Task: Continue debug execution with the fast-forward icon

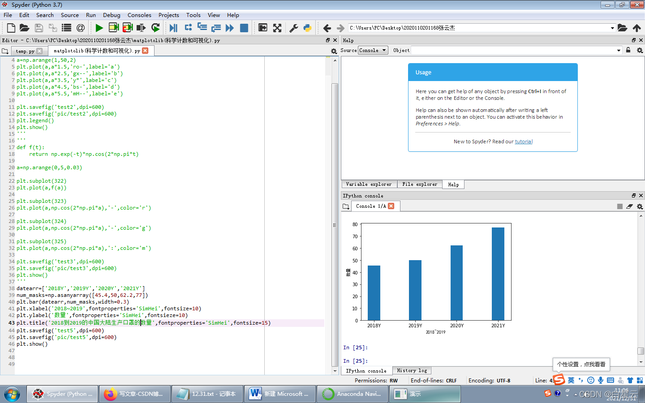Action: tap(230, 28)
